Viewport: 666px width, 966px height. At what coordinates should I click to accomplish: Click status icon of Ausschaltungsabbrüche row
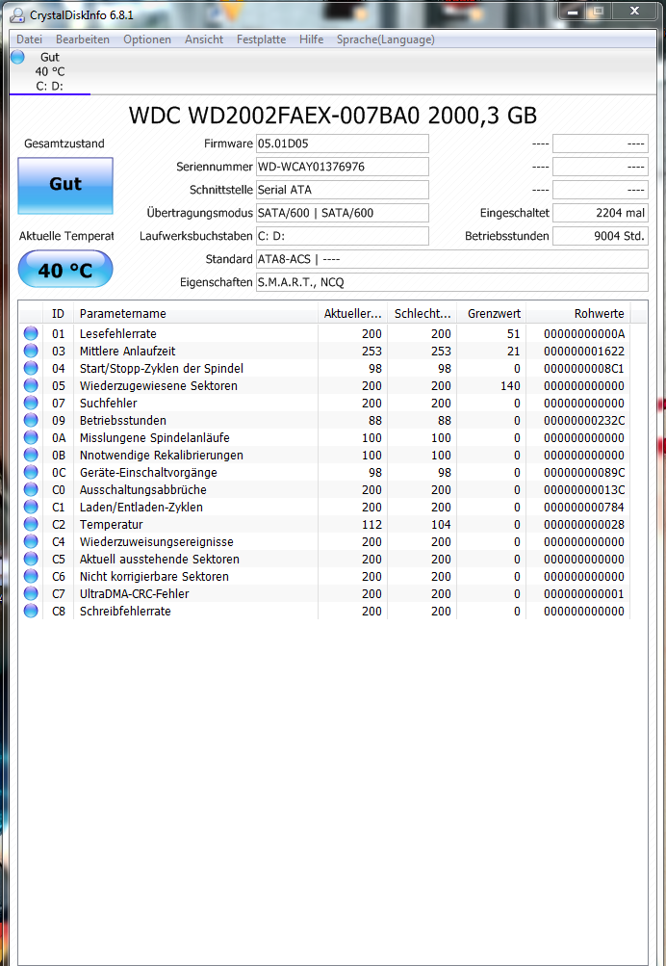click(31, 490)
